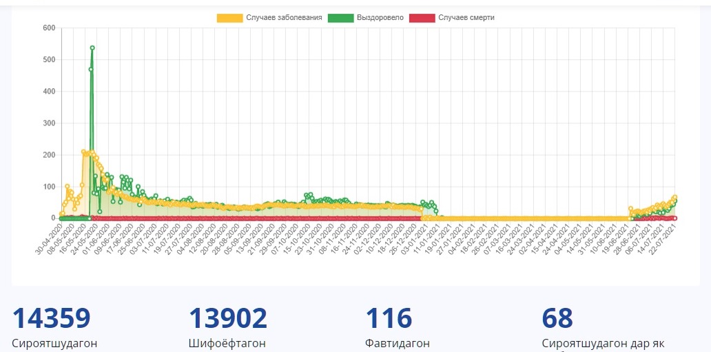Click the Шифоёфтагон label text
This screenshot has height=352, width=711.
click(227, 343)
